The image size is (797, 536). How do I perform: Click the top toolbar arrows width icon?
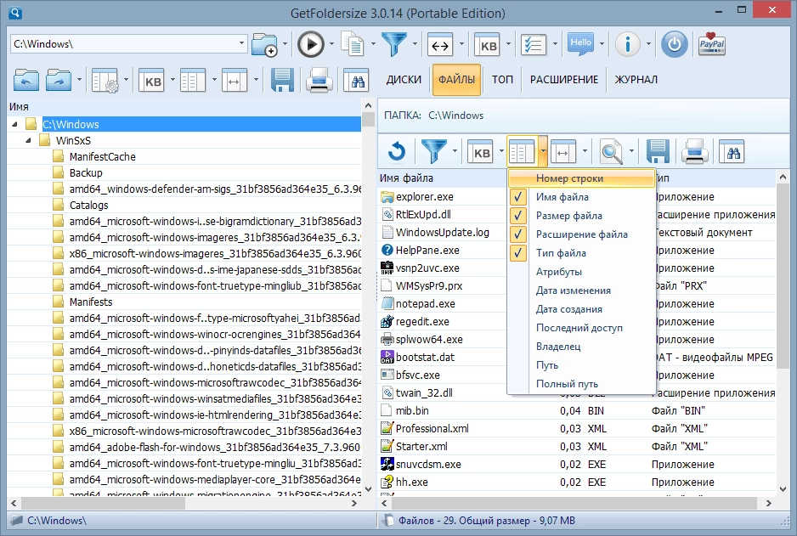coord(439,45)
